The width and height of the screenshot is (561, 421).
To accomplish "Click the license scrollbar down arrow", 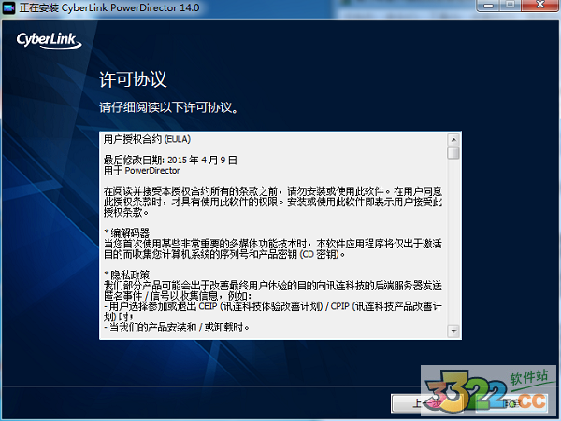I will tap(453, 331).
